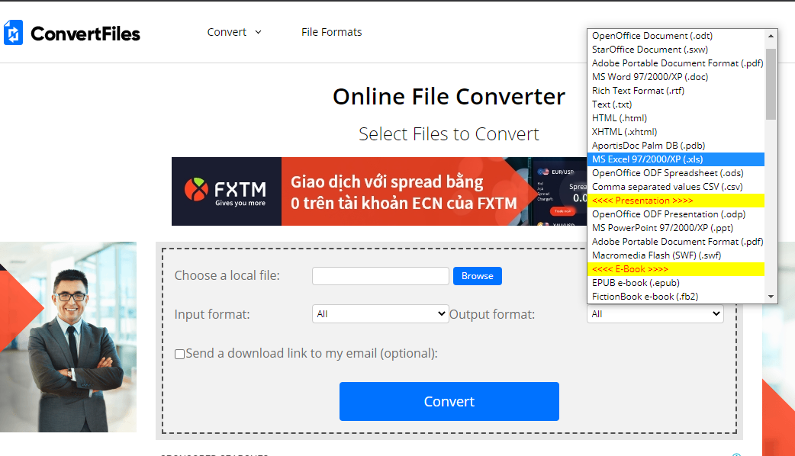This screenshot has width=795, height=456.
Task: Enable sending download link to email
Action: tap(179, 354)
